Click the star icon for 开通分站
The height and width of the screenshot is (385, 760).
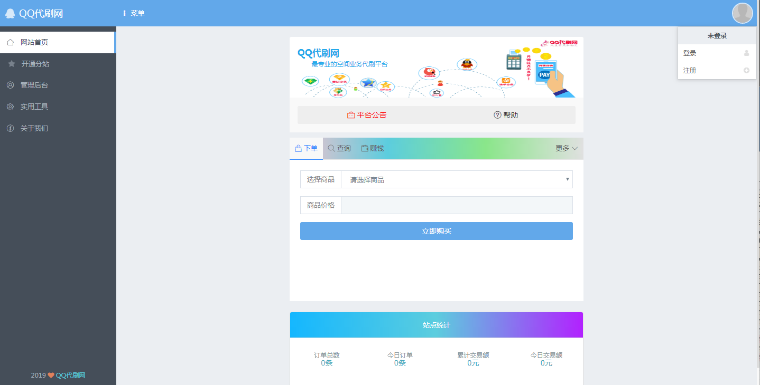(x=11, y=64)
